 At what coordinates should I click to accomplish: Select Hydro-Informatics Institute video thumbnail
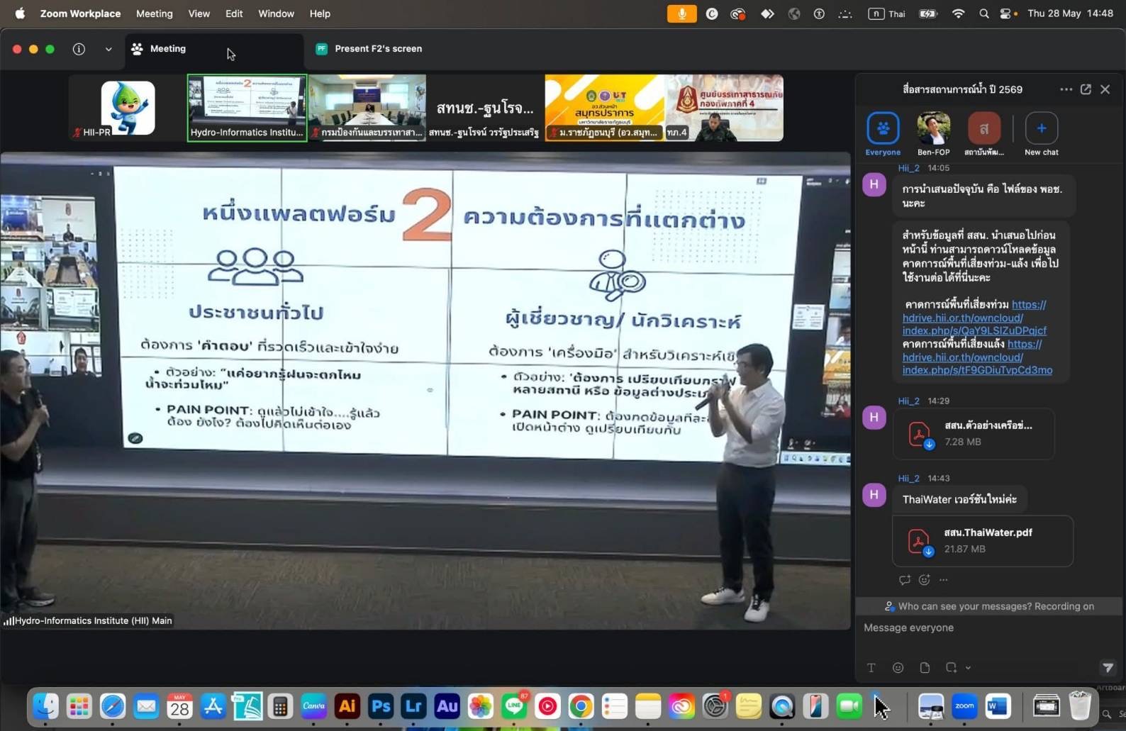[x=247, y=108]
